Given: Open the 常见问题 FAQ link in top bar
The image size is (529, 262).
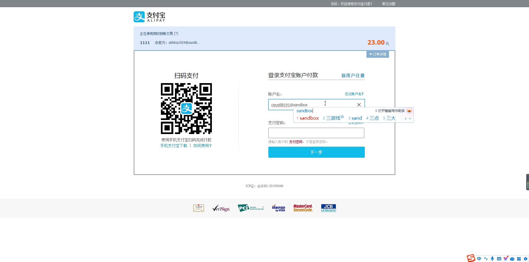Looking at the screenshot, I should [388, 4].
